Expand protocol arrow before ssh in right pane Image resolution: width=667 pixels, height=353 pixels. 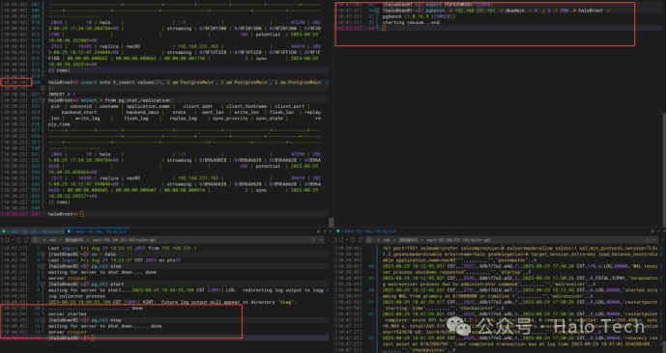[378, 240]
